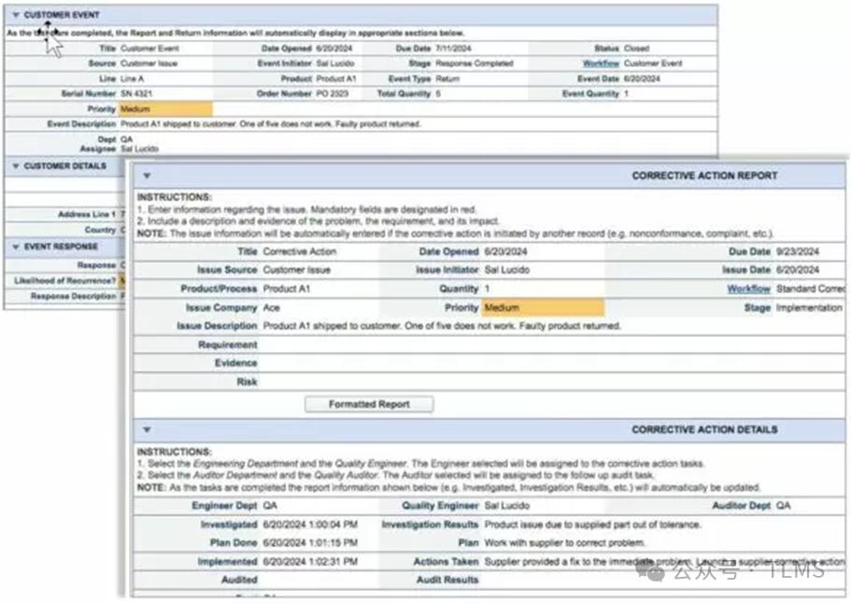Click the Order Number value 'PO 2323'
This screenshot has height=603, width=851.
[x=333, y=94]
